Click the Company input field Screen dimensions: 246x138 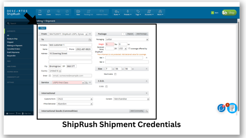[x=70, y=45]
